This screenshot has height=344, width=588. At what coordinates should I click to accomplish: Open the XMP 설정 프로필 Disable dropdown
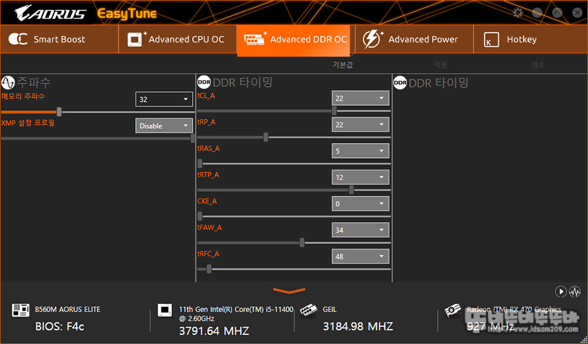pyautogui.click(x=164, y=126)
